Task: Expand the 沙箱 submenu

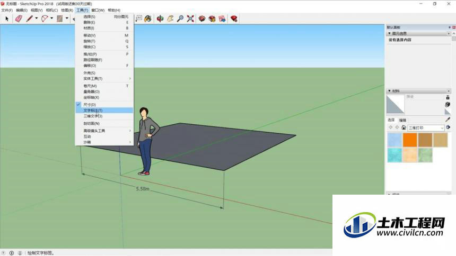Action: tap(104, 142)
